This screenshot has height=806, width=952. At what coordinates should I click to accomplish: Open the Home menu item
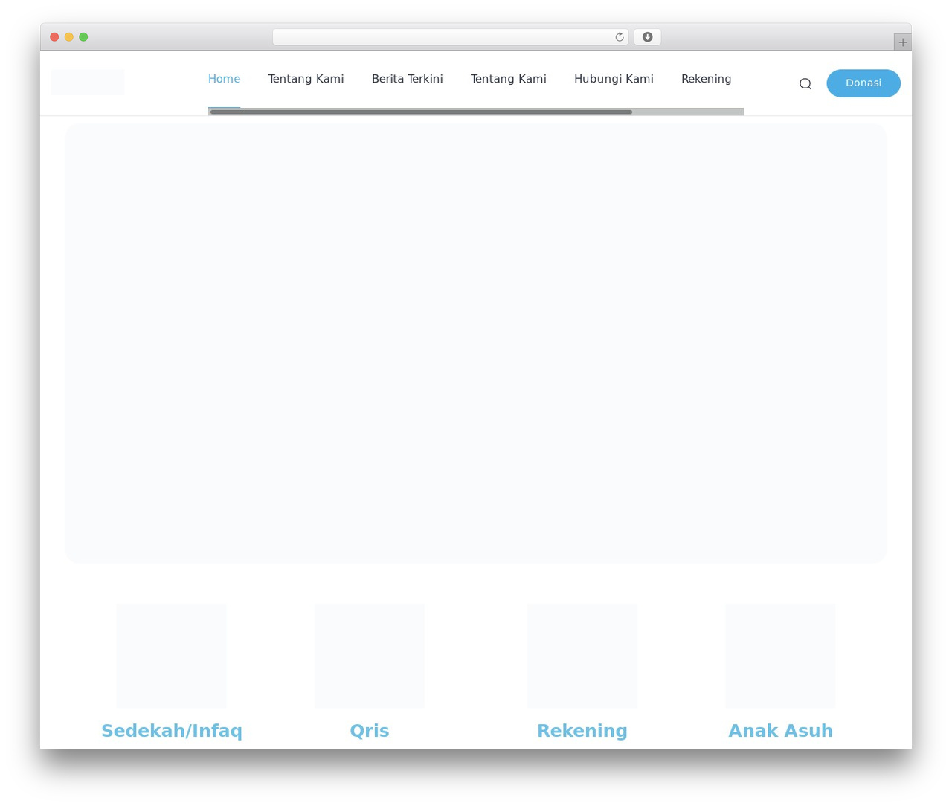(224, 79)
